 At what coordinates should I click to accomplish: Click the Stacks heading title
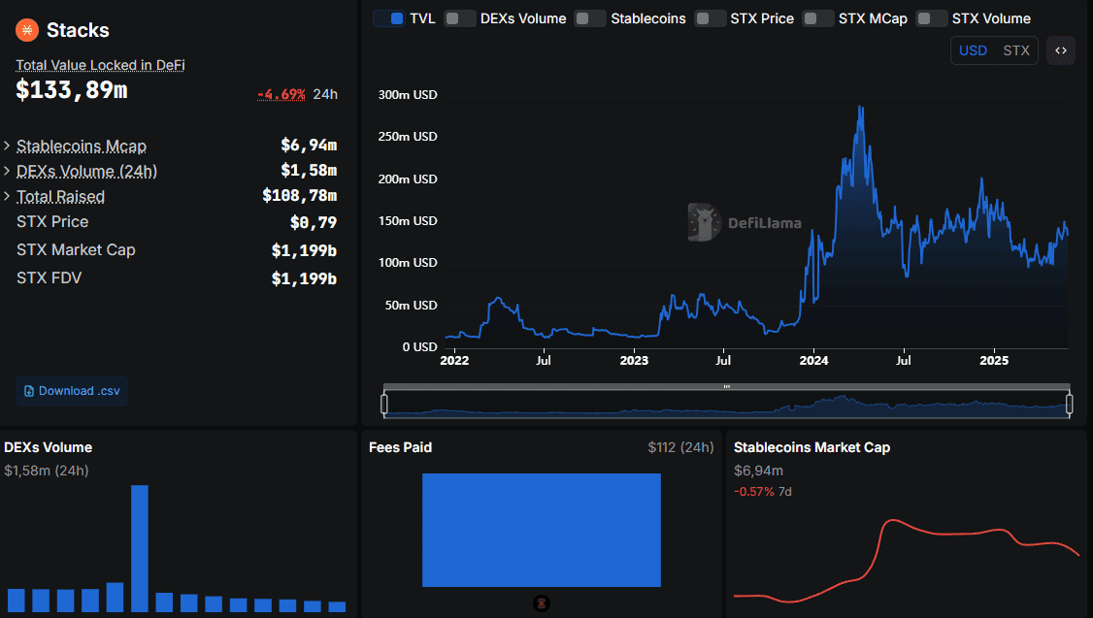point(78,30)
